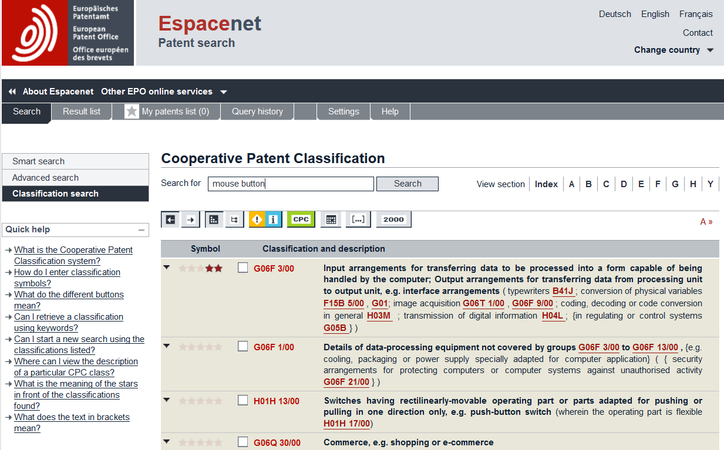Image resolution: width=724 pixels, height=450 pixels.
Task: Open the G06F 3/00 symbol link
Action: click(x=274, y=269)
